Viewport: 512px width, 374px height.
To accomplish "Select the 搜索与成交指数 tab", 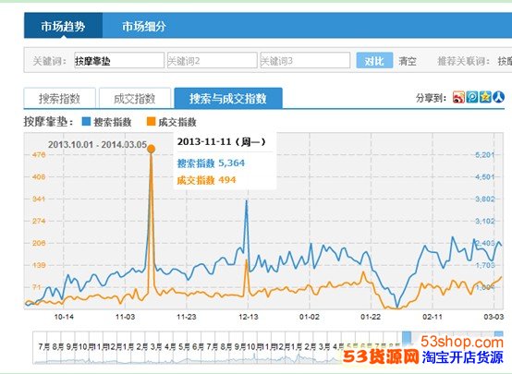I will tap(228, 98).
